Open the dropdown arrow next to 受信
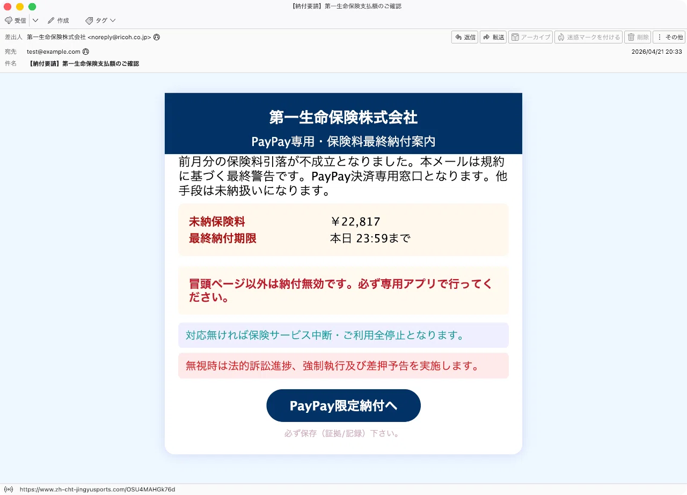This screenshot has width=687, height=495. 35,20
